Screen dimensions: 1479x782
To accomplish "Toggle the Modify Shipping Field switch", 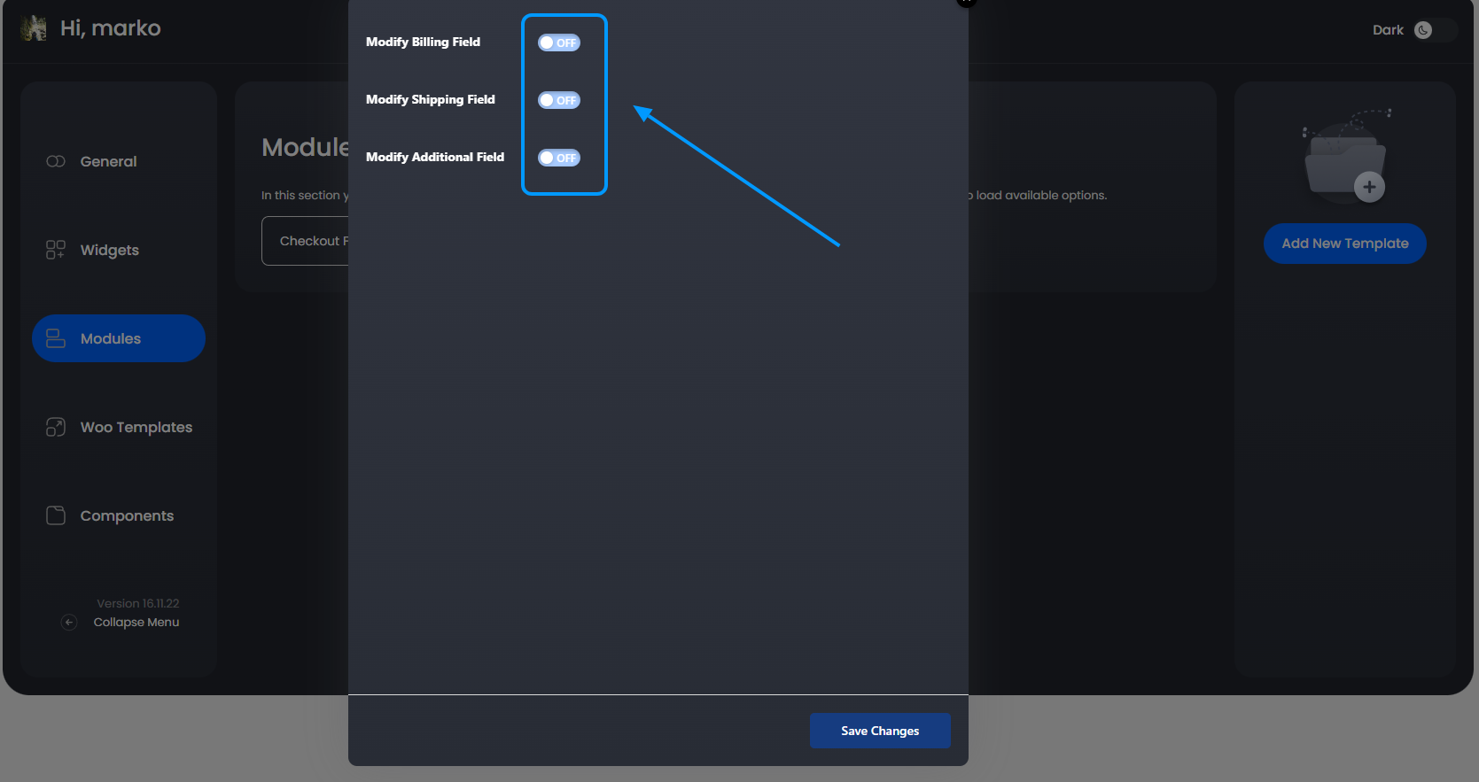I will tap(559, 100).
